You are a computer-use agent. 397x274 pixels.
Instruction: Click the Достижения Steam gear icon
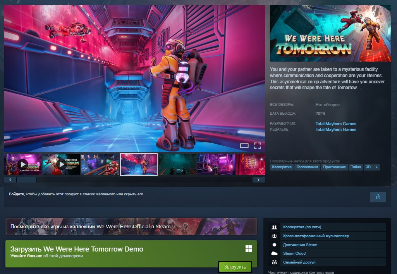pyautogui.click(x=275, y=245)
